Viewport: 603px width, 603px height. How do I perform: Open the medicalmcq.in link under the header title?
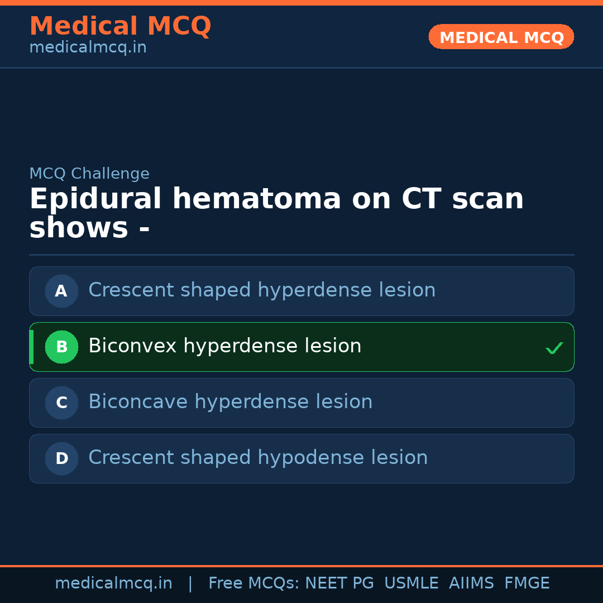[x=88, y=47]
